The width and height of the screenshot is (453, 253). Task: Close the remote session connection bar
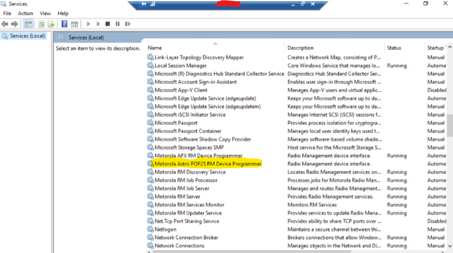pyautogui.click(x=313, y=4)
